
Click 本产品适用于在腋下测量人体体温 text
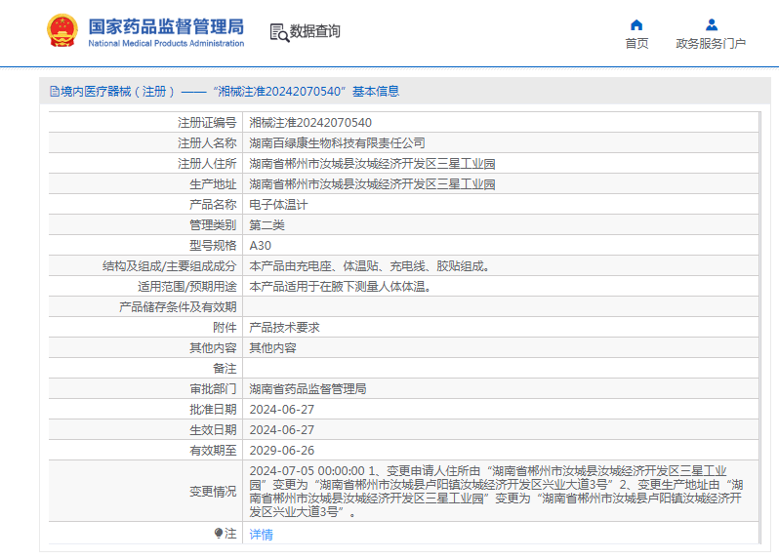[x=341, y=287]
